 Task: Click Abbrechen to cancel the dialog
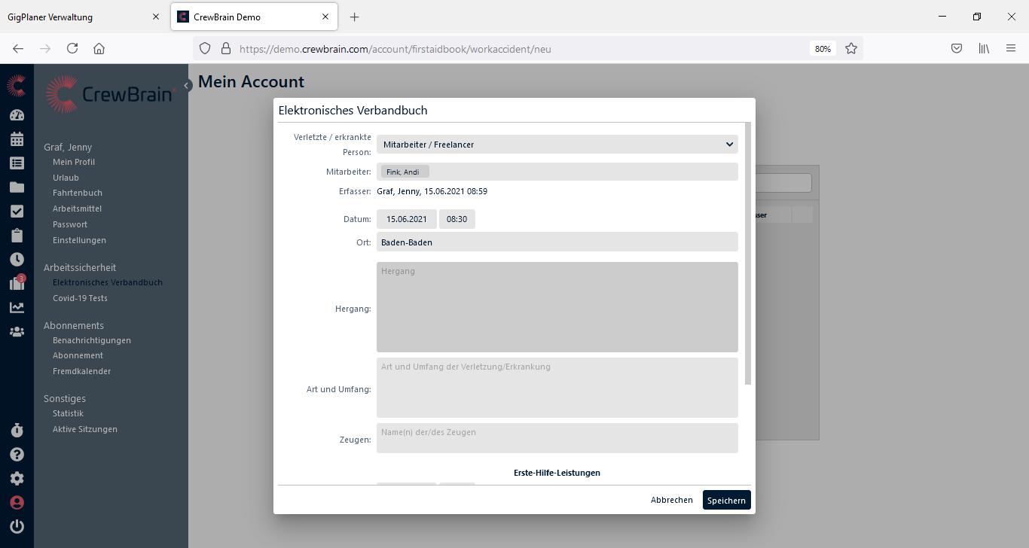pos(671,500)
